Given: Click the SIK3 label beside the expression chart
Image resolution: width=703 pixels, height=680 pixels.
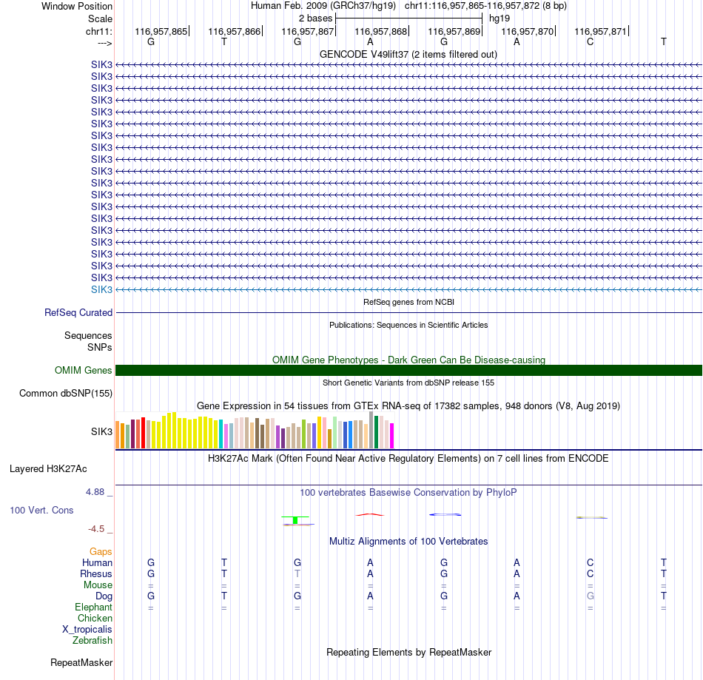Looking at the screenshot, I should click(x=102, y=431).
